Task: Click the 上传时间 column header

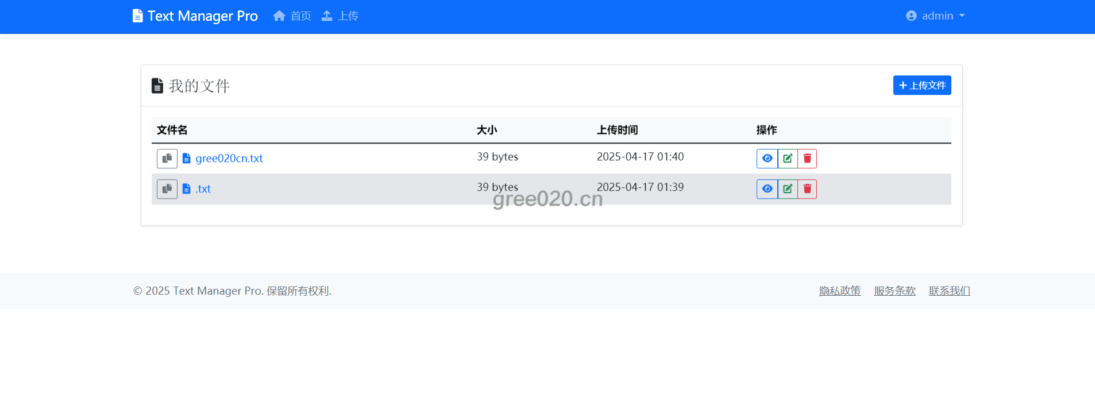Action: click(617, 130)
